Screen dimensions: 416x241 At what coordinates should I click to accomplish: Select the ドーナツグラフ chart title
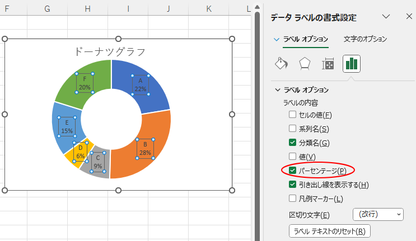[x=110, y=51]
